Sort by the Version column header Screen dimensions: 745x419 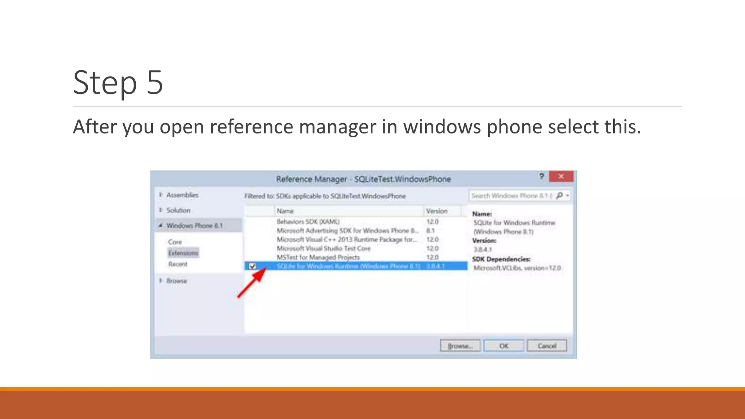point(443,211)
